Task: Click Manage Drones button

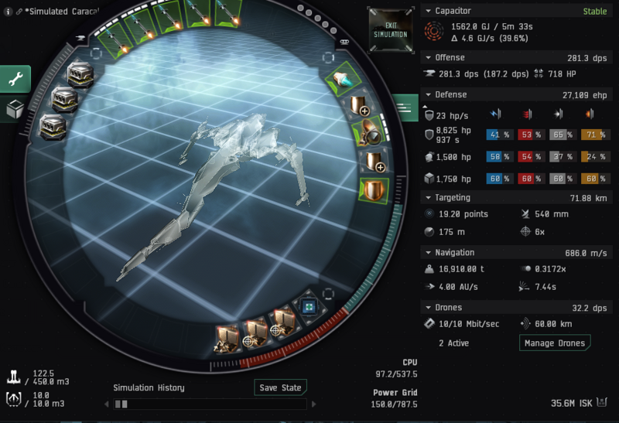Action: (554, 343)
